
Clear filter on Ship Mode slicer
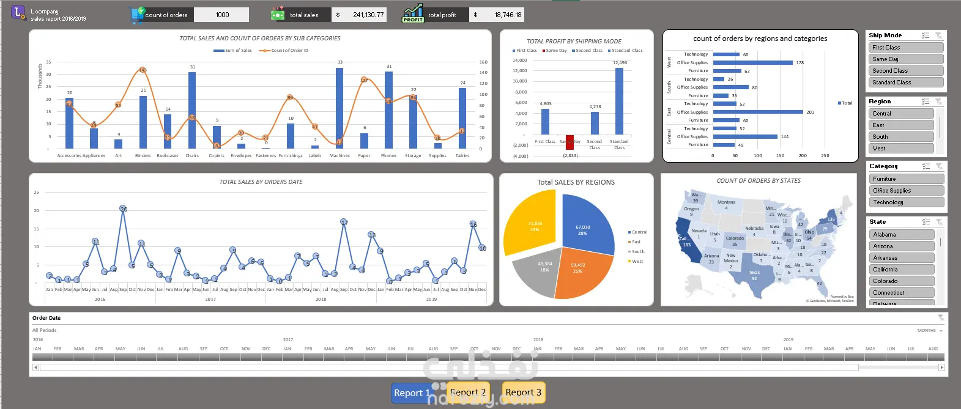938,35
